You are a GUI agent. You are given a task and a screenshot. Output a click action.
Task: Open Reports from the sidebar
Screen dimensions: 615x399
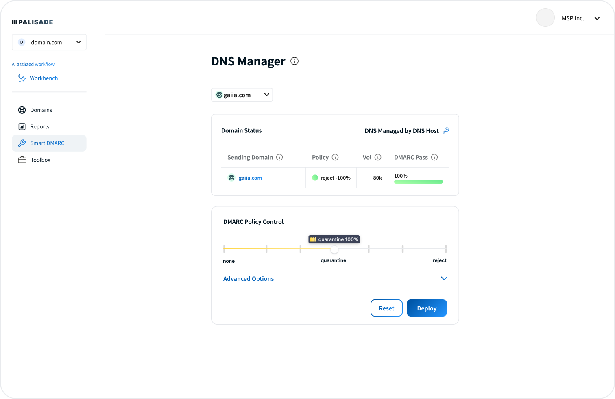40,127
